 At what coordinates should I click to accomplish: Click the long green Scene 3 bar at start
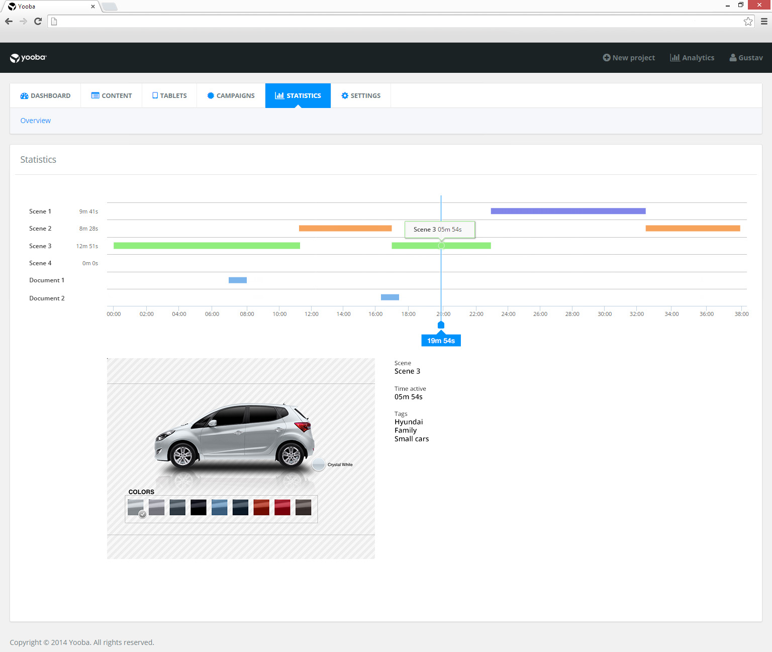point(207,246)
